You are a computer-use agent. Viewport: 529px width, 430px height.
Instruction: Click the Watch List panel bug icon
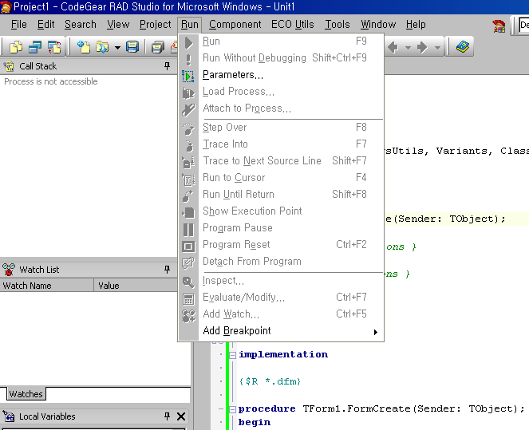point(10,270)
